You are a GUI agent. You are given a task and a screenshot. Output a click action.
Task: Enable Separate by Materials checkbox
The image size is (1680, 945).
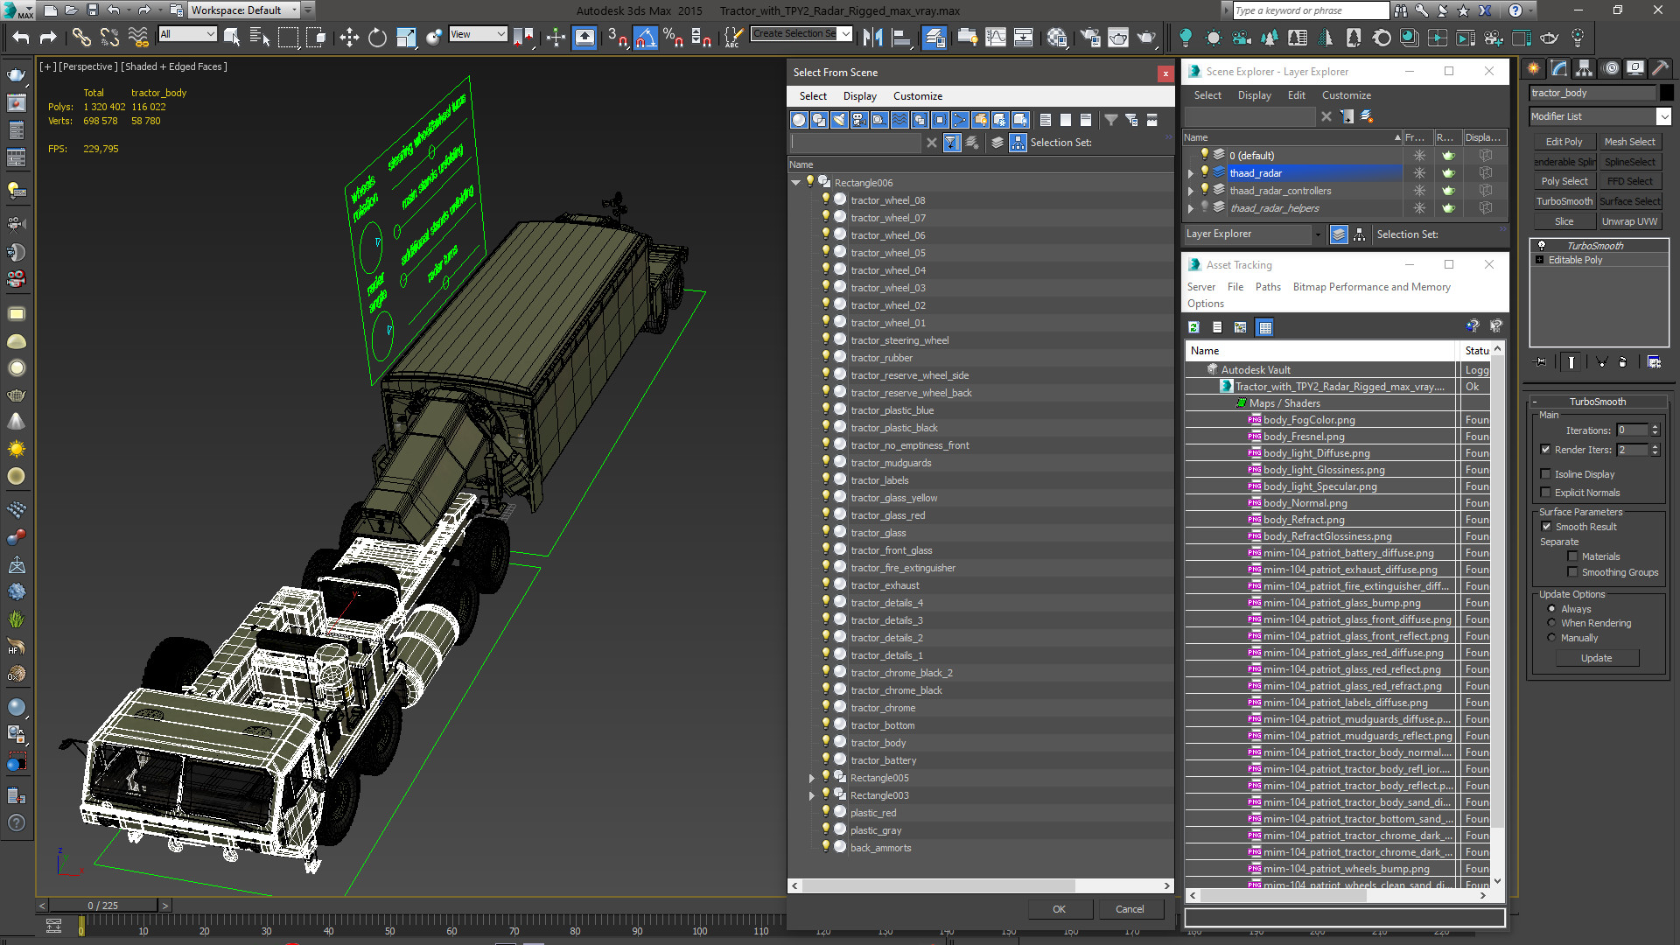(x=1572, y=556)
